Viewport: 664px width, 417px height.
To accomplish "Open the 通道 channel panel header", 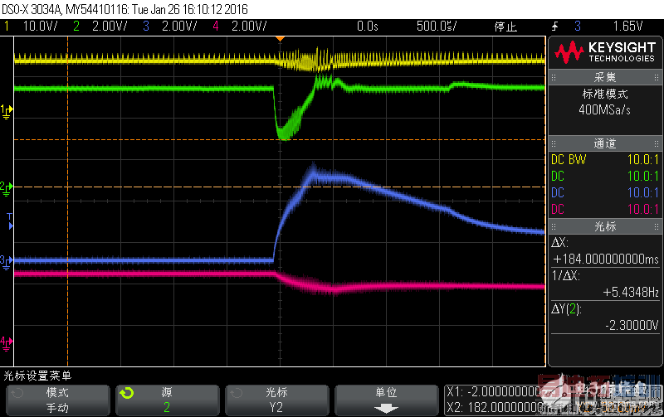I will (x=605, y=143).
